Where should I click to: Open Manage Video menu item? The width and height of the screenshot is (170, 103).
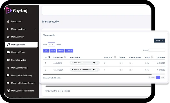point(18,52)
